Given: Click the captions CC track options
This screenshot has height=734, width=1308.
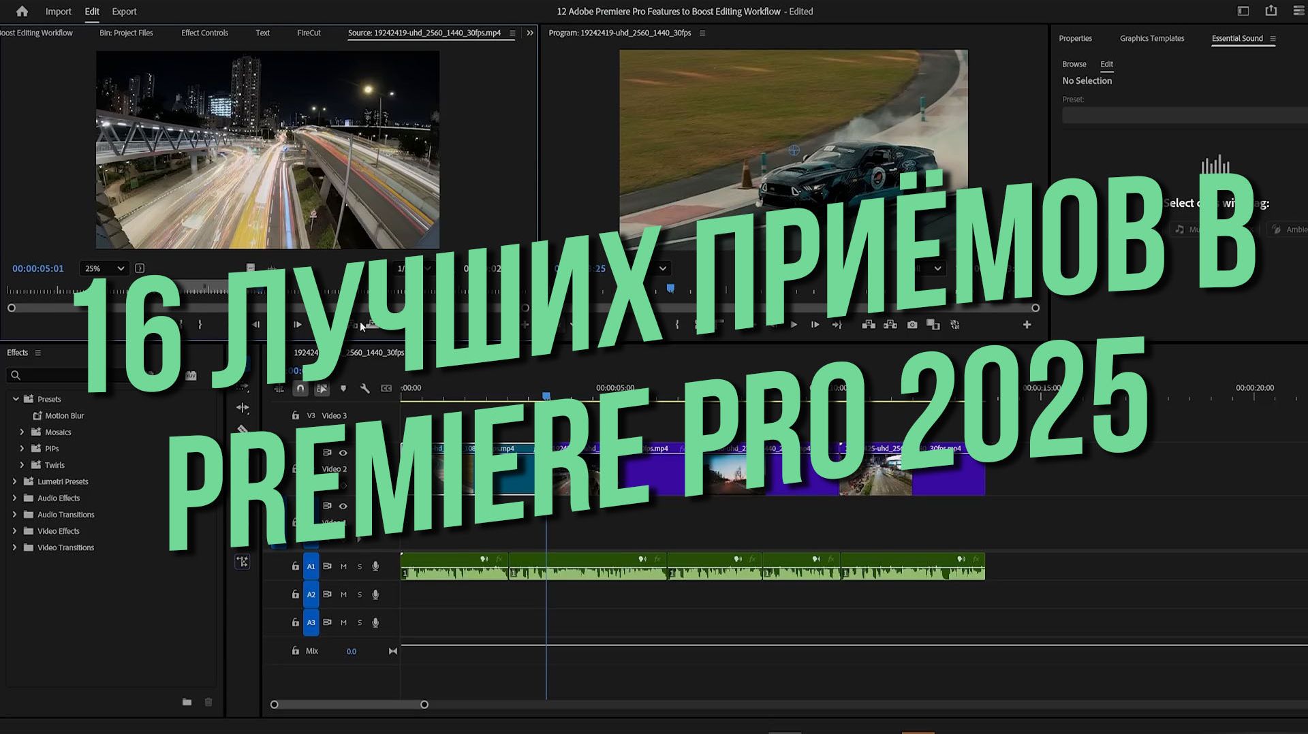Looking at the screenshot, I should coord(386,388).
